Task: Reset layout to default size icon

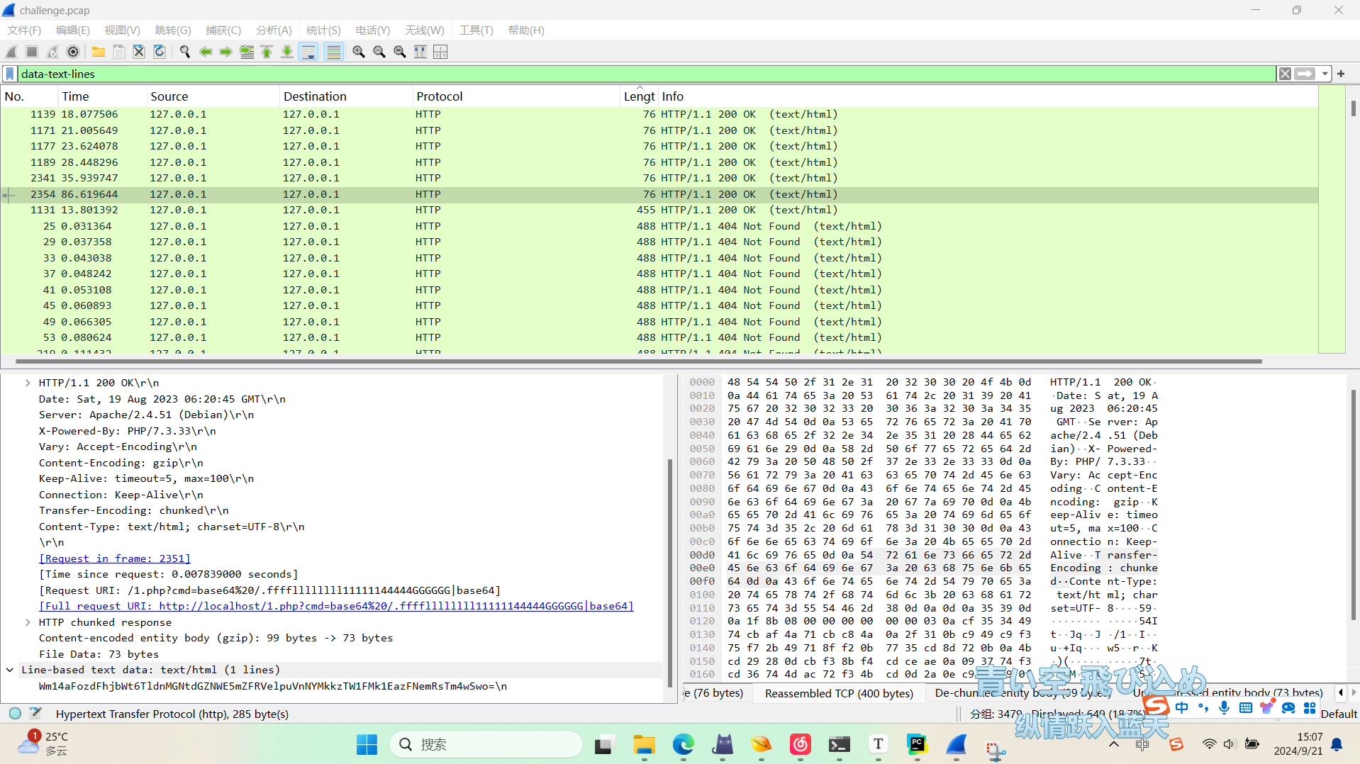Action: tap(440, 52)
